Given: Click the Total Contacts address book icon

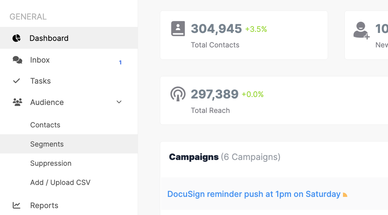Looking at the screenshot, I should pyautogui.click(x=178, y=29).
